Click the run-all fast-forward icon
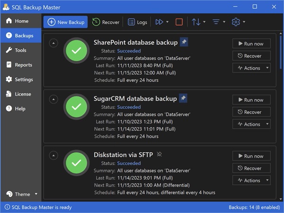Image resolution: width=284 pixels, height=213 pixels. point(159,22)
